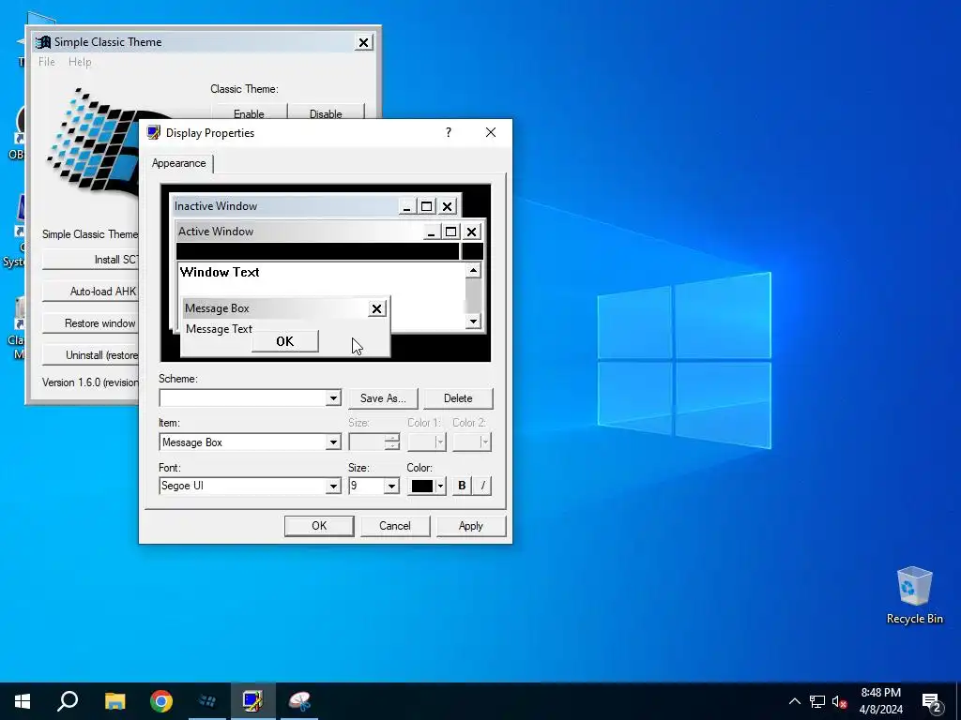Click the preview OK button

point(285,341)
